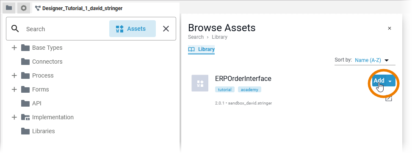Click the Connectors folder icon

tap(25, 62)
